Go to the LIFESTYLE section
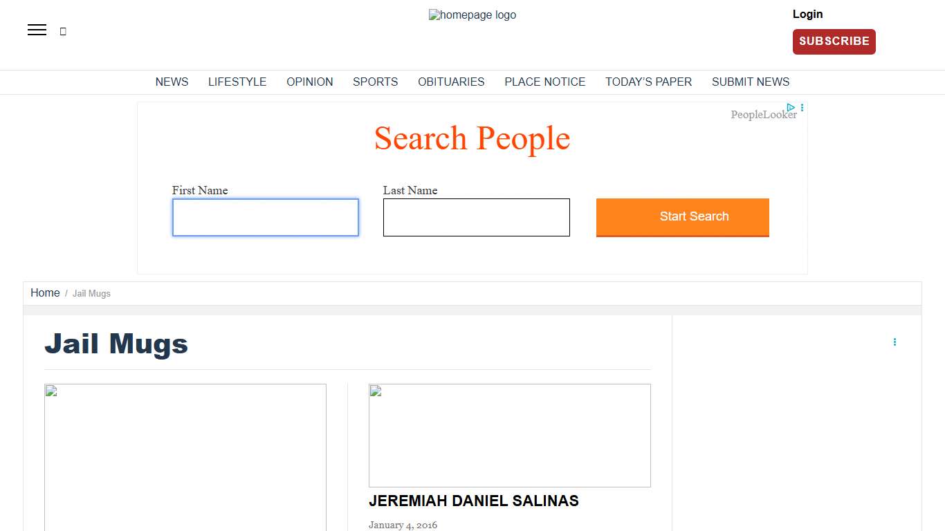The width and height of the screenshot is (945, 531). point(237,82)
